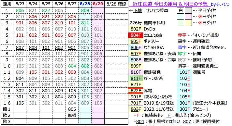This screenshot has height=126, width=232.
Task: Click underlined 301 in row 15 under 8/23
Action: point(20,97)
